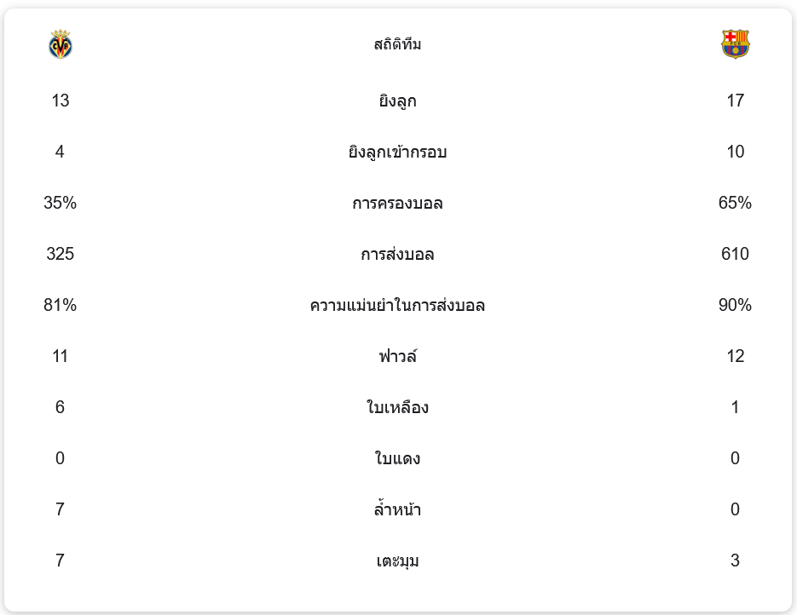797x615 pixels.
Task: Select the เตะมุม corners label
Action: point(397,561)
